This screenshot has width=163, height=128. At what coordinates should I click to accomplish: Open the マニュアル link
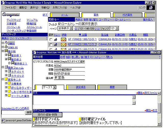pos(32,20)
